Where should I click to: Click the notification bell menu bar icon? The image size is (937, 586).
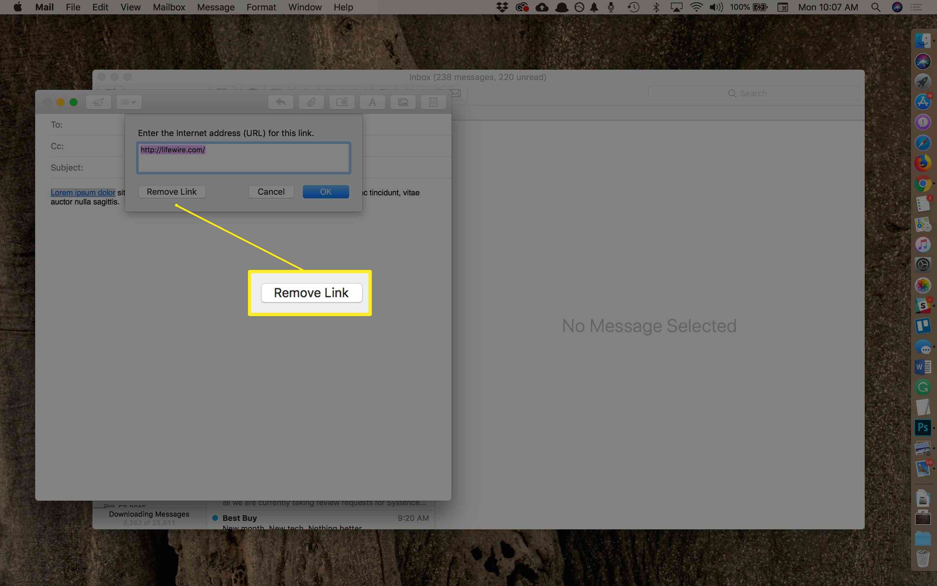(x=594, y=7)
